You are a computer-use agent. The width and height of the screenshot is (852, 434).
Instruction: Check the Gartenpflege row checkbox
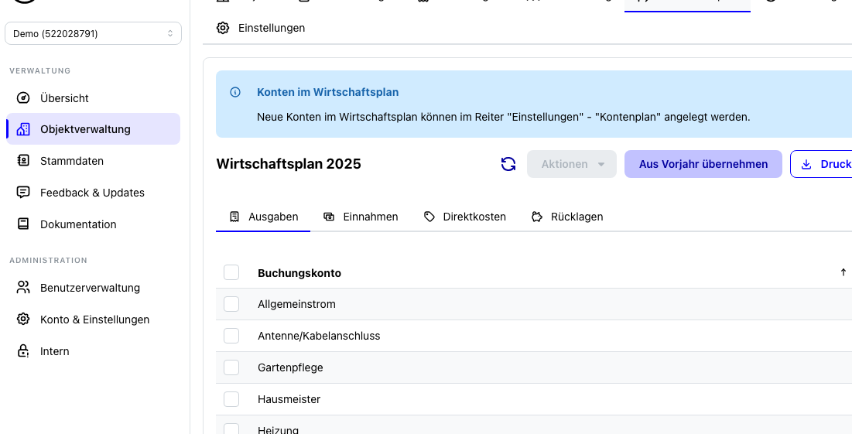coord(231,367)
